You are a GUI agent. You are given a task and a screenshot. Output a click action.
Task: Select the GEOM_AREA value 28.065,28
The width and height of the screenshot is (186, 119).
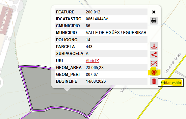pos(94,68)
